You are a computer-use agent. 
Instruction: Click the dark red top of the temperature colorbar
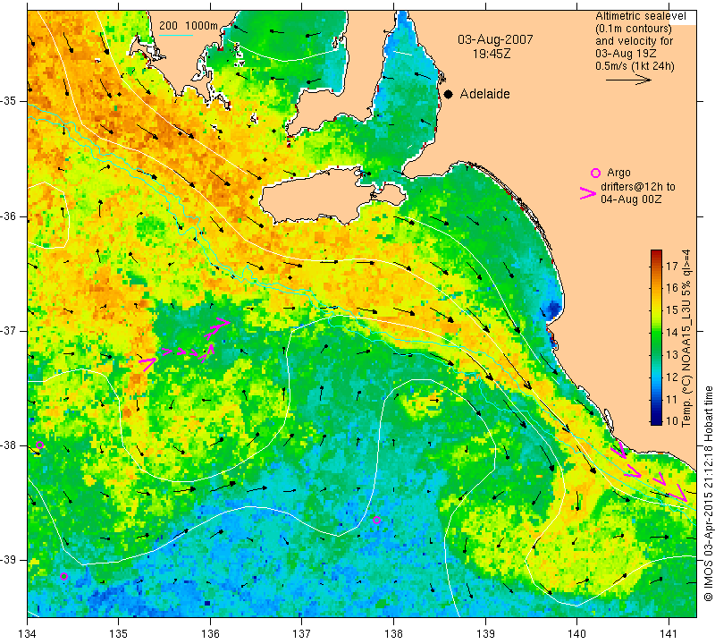(x=656, y=254)
